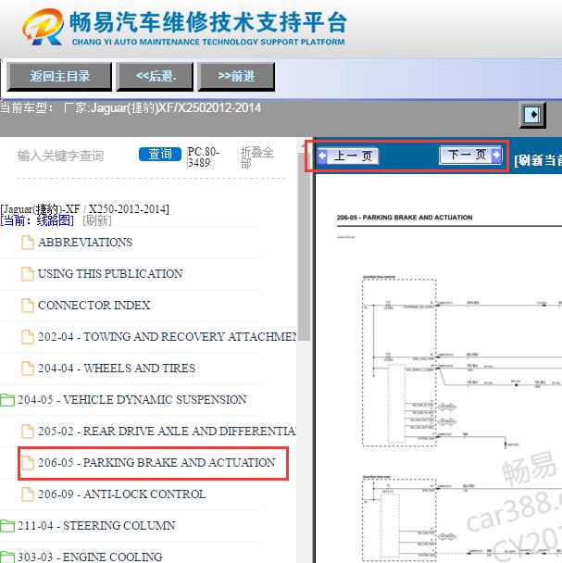
Task: Click 202-04 Towing document icon
Action: pos(28,337)
